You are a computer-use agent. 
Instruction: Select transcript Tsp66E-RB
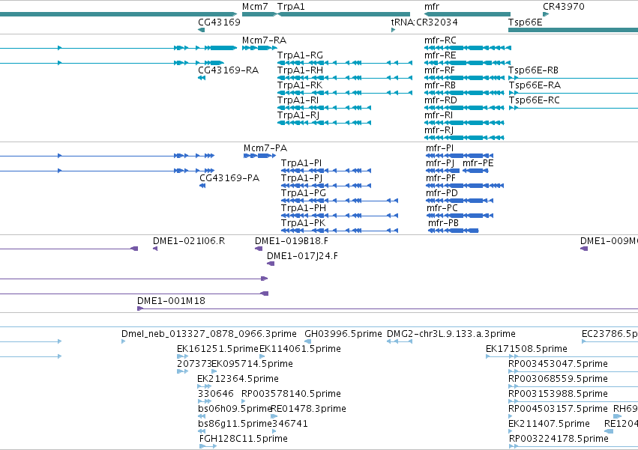coord(574,78)
